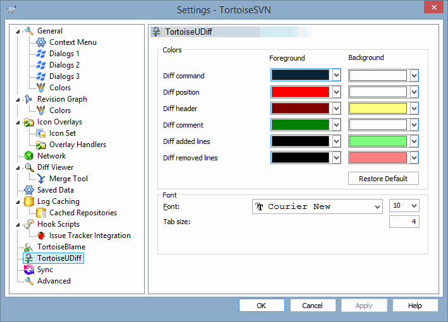The image size is (448, 322).
Task: Click the Merge Tool arrow icon
Action: click(41, 179)
